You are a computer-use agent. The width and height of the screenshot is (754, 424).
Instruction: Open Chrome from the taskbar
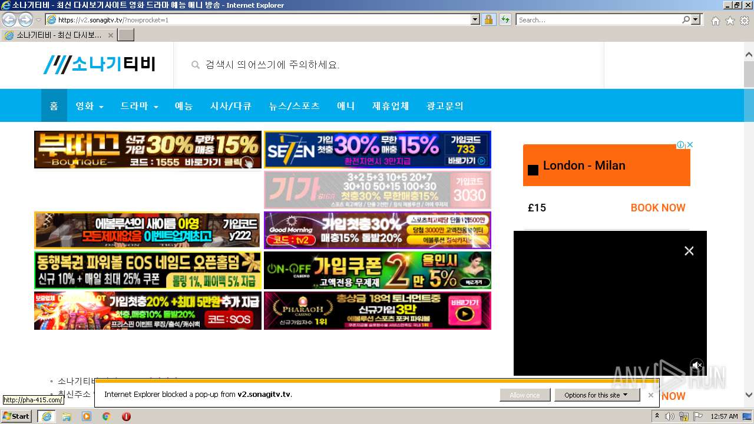pyautogui.click(x=106, y=416)
